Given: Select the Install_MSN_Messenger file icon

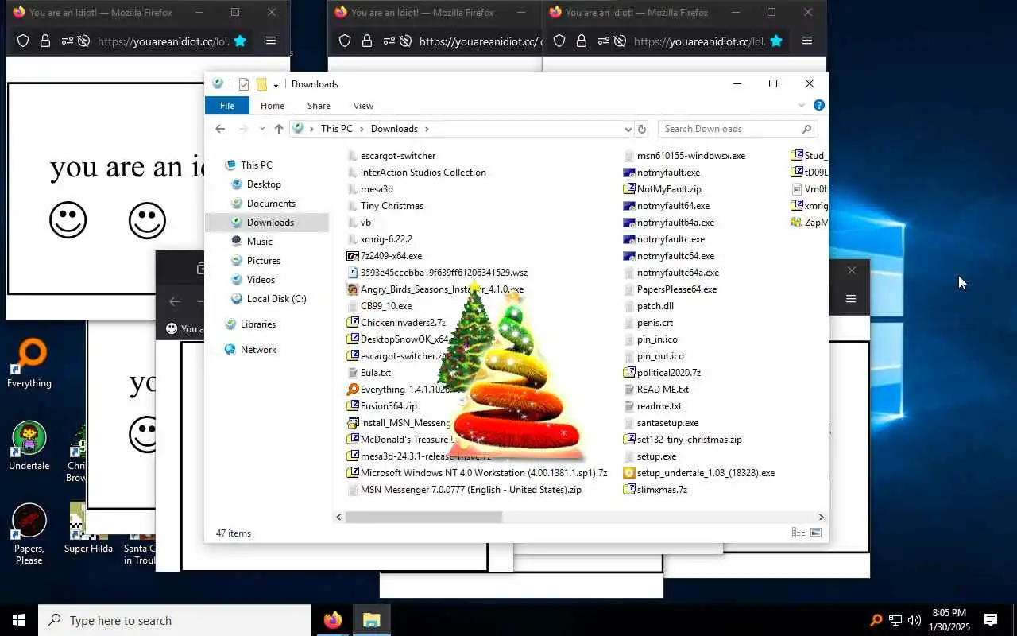Looking at the screenshot, I should pyautogui.click(x=353, y=423).
